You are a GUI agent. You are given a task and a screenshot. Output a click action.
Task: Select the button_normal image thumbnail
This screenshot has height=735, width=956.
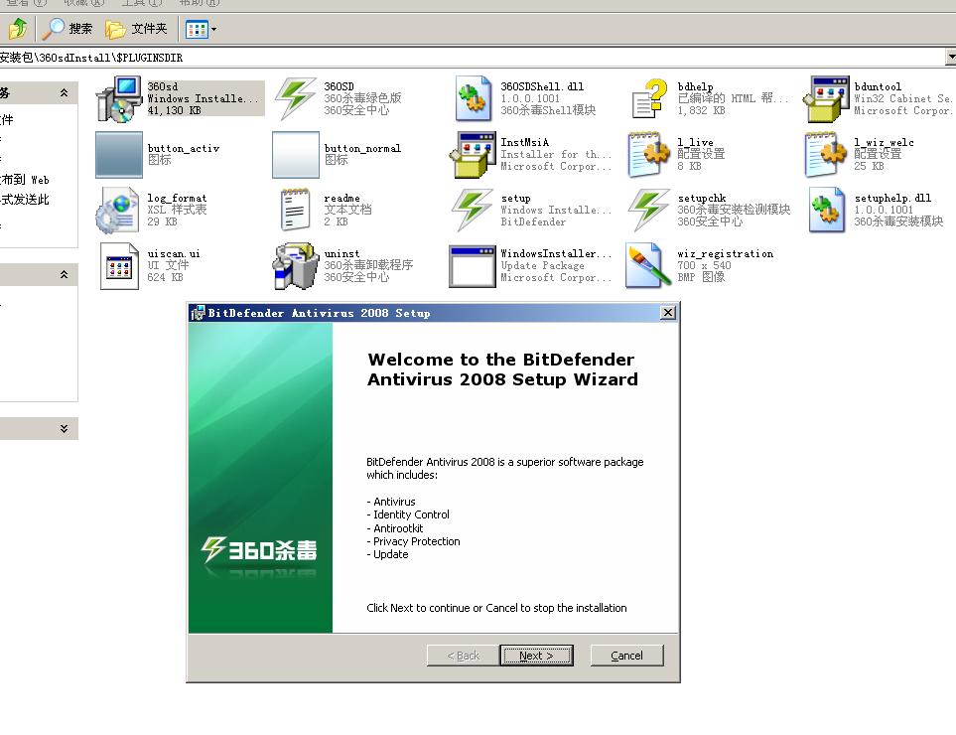pyautogui.click(x=296, y=154)
